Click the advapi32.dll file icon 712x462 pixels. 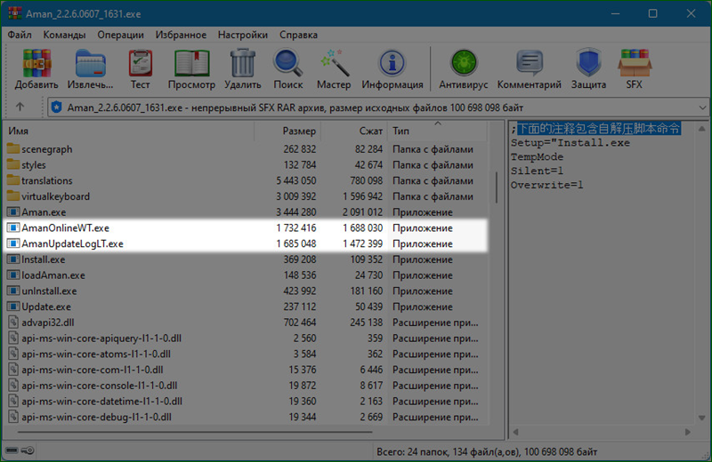pos(13,323)
